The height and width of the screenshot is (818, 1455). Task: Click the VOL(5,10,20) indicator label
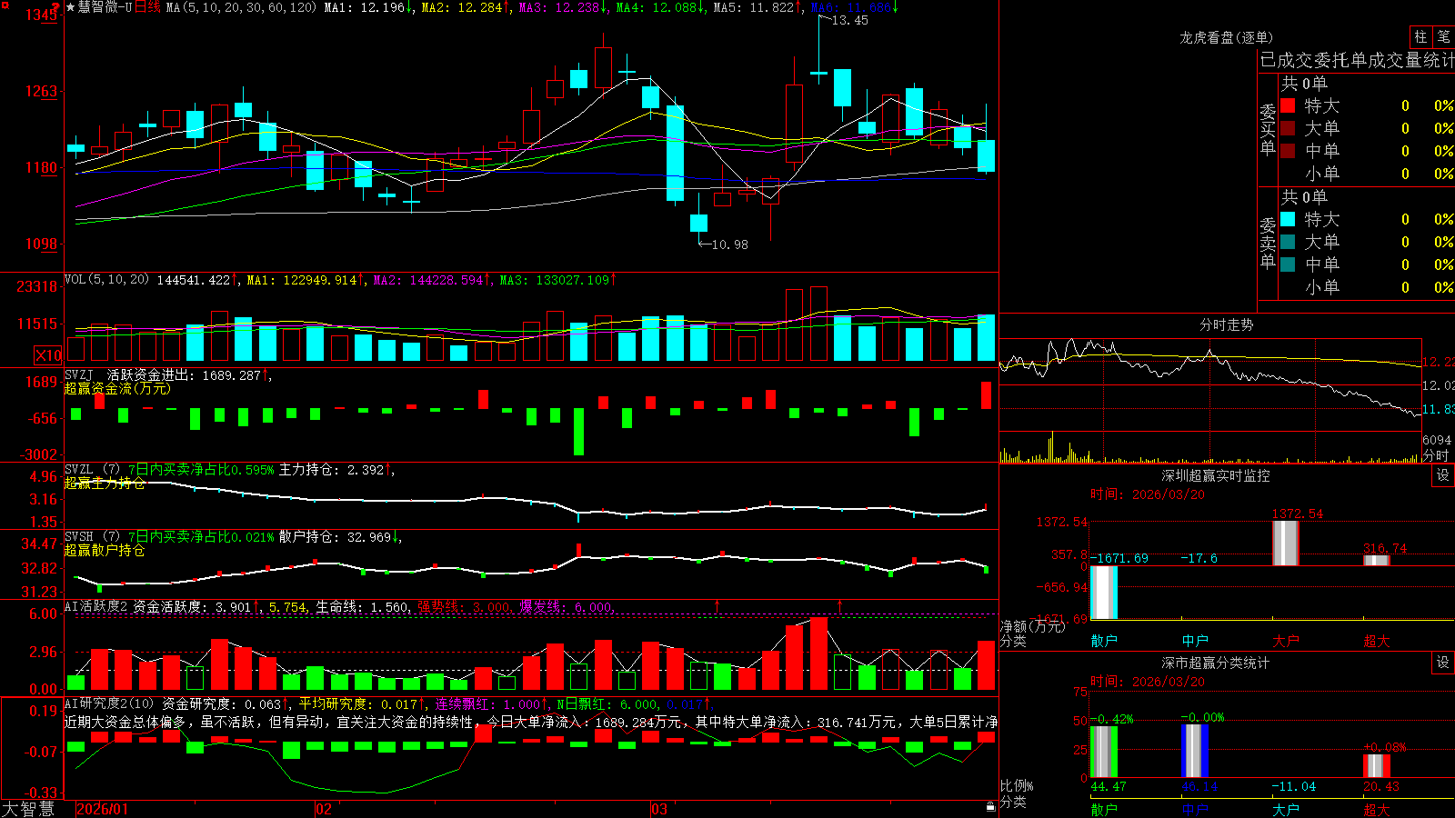106,280
